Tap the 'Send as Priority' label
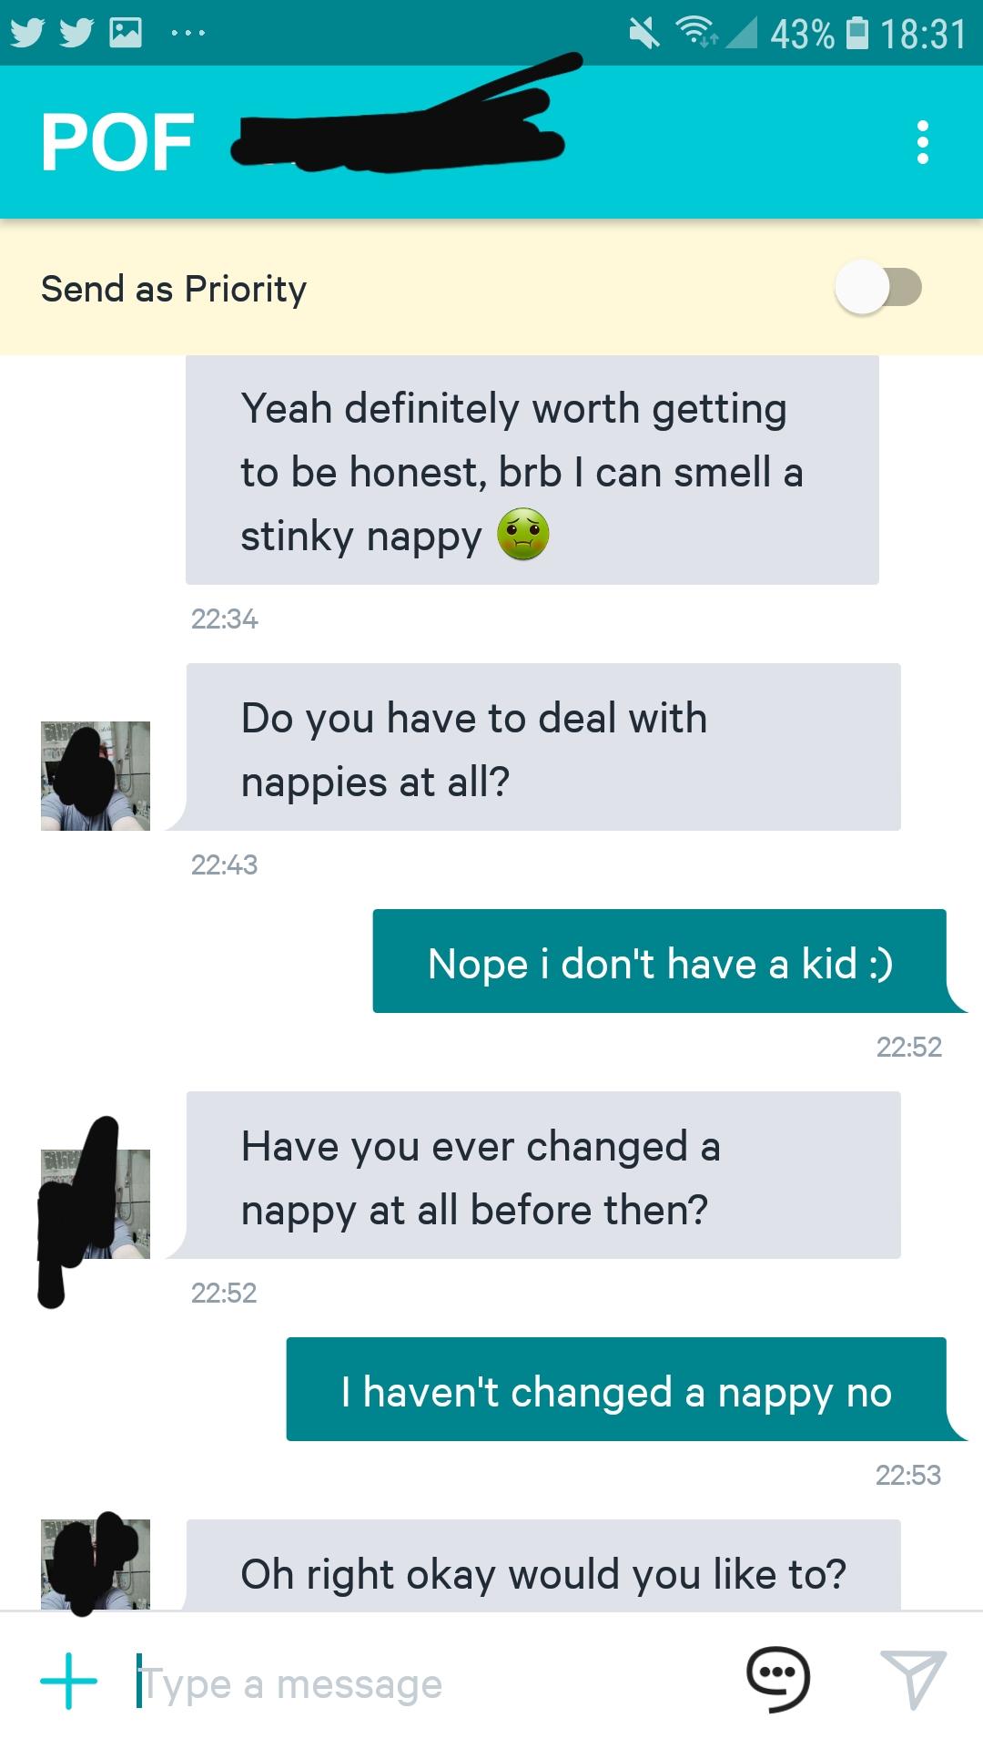The height and width of the screenshot is (1749, 983). click(174, 290)
